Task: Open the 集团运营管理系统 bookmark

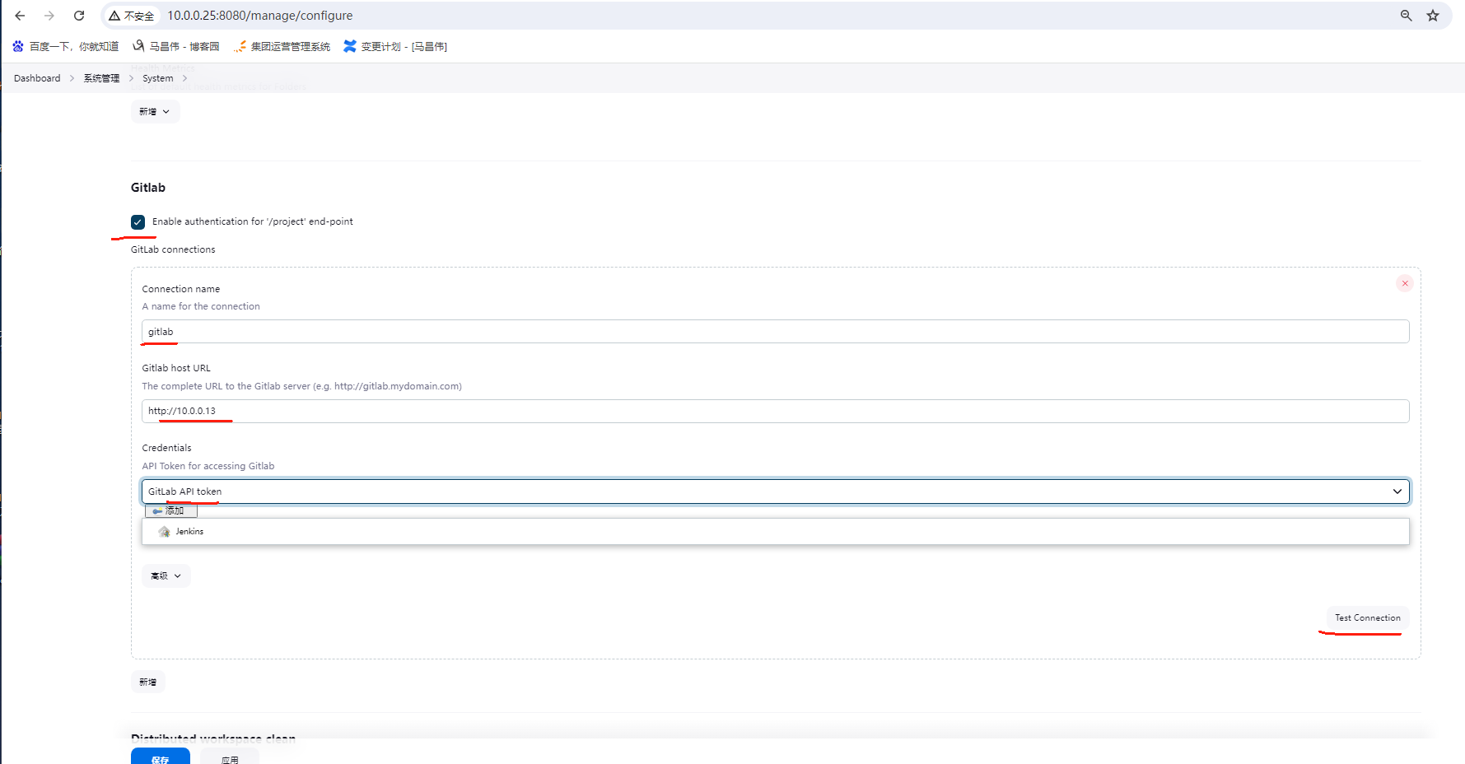Action: click(x=282, y=47)
